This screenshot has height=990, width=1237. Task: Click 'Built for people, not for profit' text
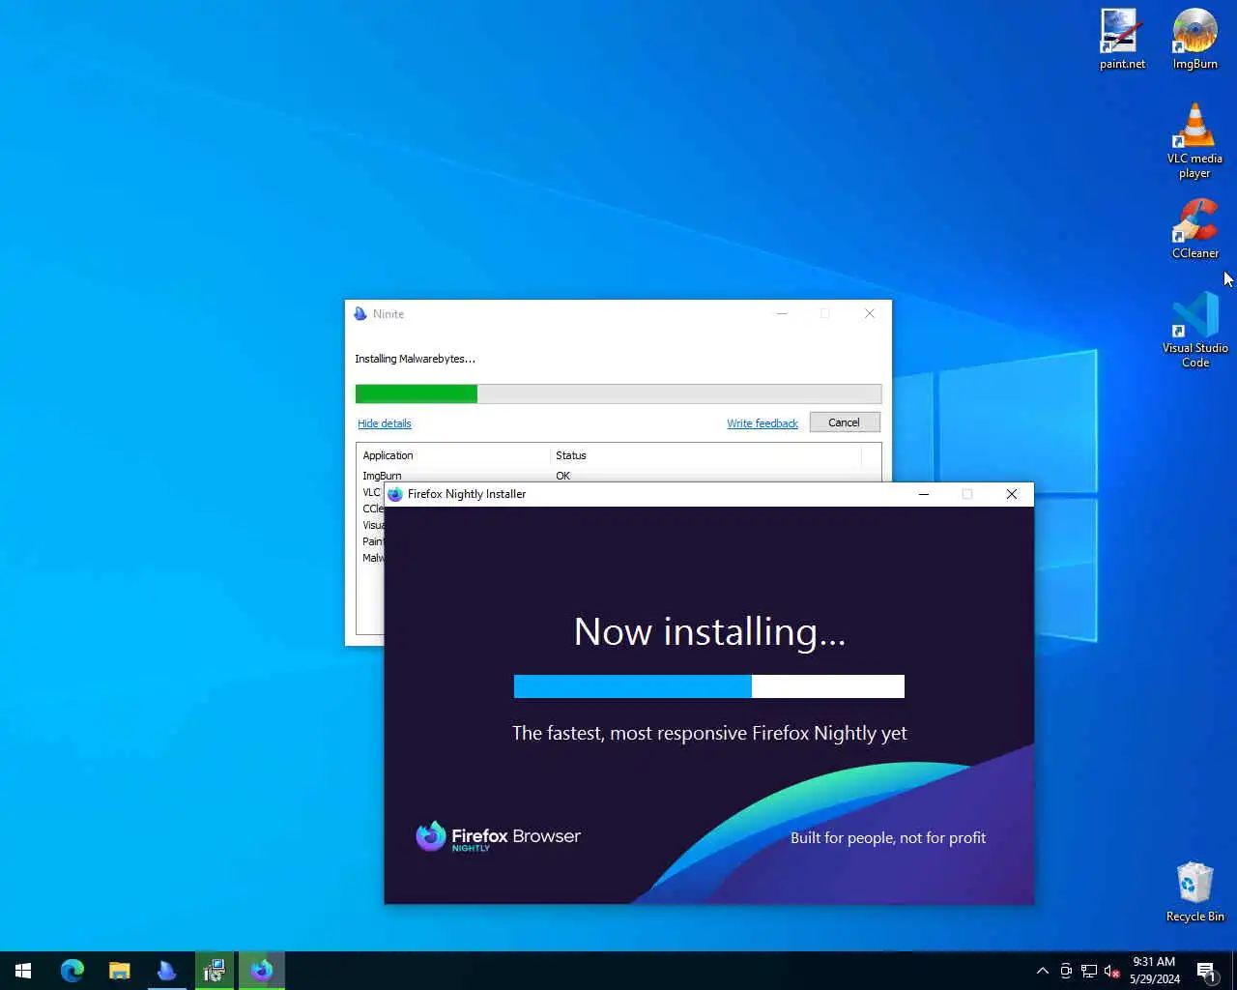pyautogui.click(x=888, y=838)
